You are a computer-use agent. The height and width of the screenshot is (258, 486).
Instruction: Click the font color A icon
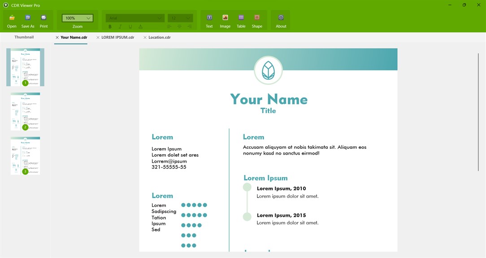[x=140, y=26]
